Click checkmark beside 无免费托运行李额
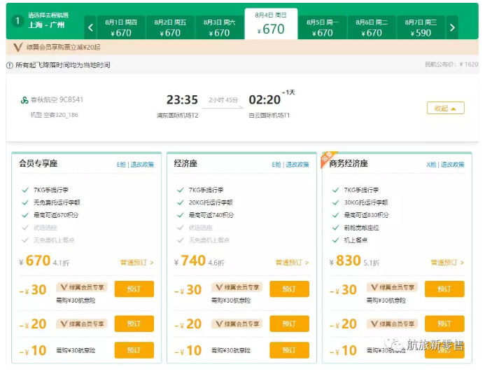Screen dimensions: 499x374 (x=25, y=202)
